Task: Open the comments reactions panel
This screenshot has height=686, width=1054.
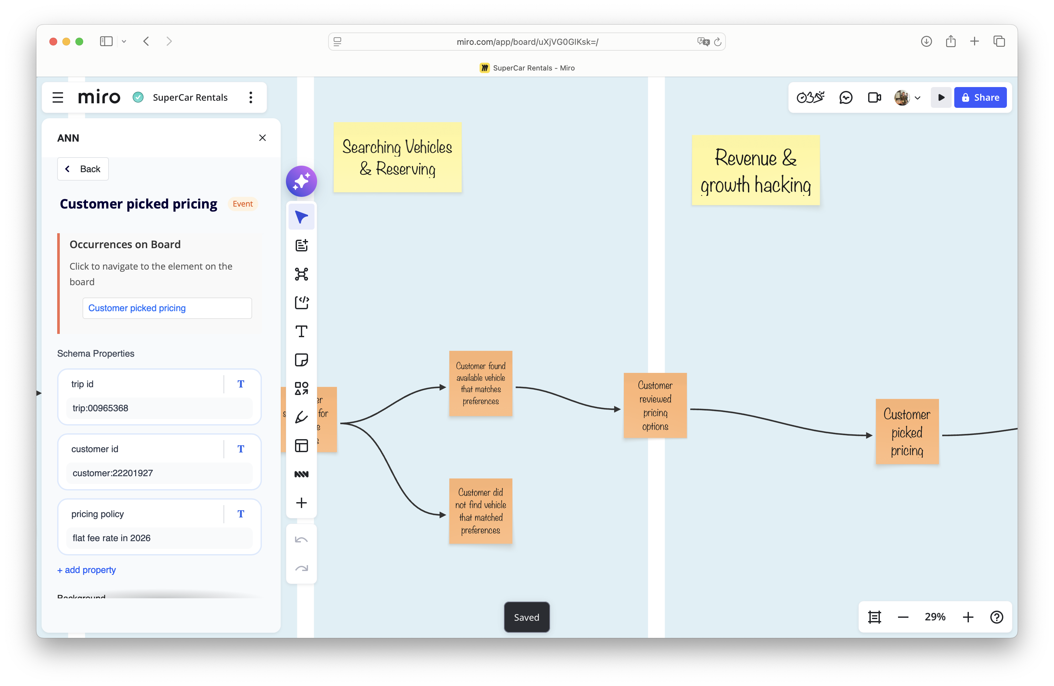Action: 845,97
